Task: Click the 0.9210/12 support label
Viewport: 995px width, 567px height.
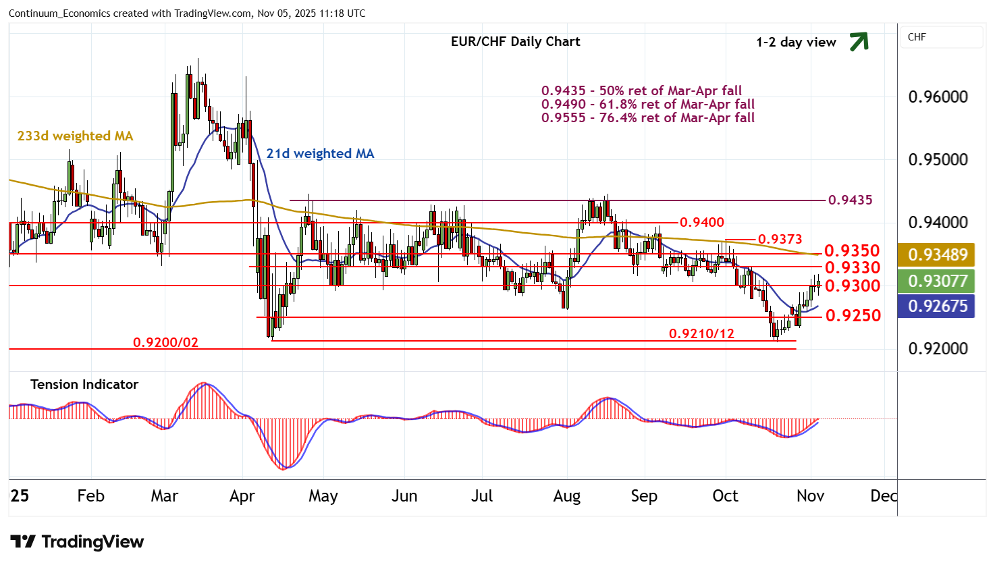Action: click(x=701, y=334)
